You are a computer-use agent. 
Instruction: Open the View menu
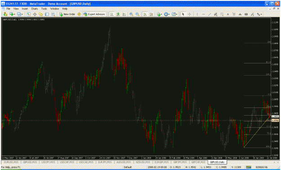[x=16, y=9]
